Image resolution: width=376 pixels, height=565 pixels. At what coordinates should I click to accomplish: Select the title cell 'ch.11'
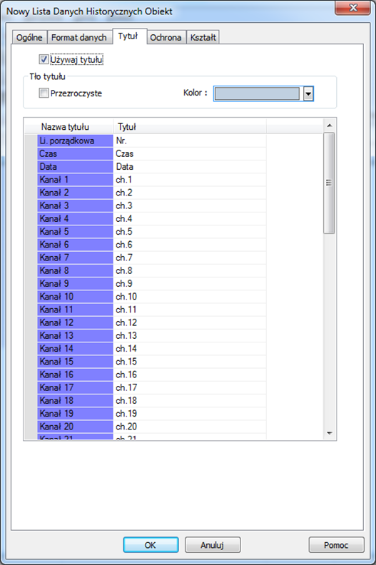click(190, 309)
